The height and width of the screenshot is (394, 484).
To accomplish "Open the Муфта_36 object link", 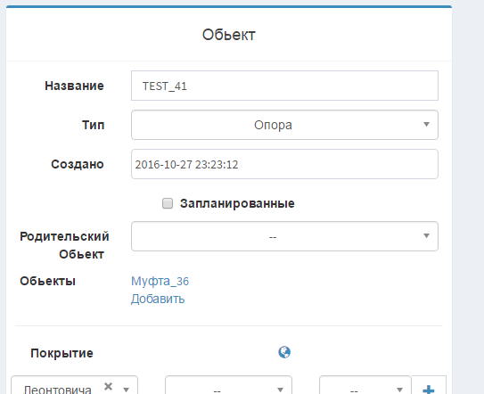I will pyautogui.click(x=160, y=281).
